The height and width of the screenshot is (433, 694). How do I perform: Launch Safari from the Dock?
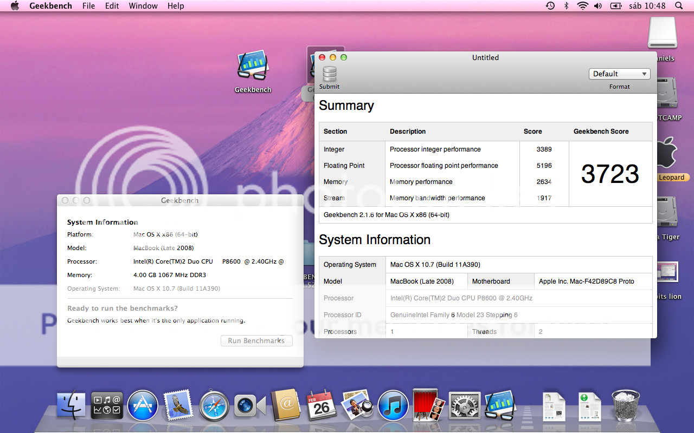(214, 406)
